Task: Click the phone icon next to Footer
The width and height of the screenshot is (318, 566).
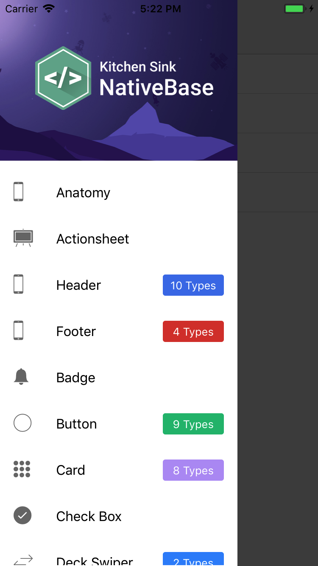Action: click(x=18, y=331)
